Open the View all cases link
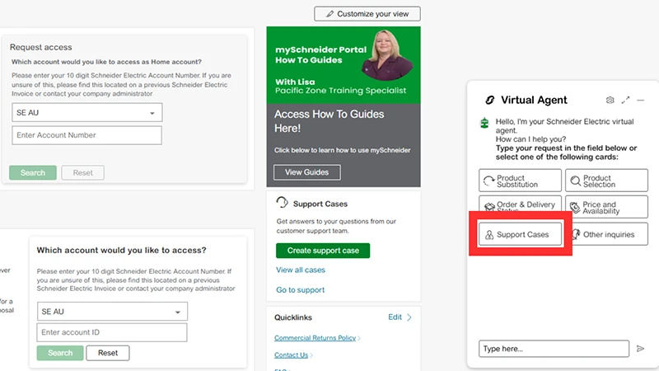The height and width of the screenshot is (371, 659). point(301,270)
